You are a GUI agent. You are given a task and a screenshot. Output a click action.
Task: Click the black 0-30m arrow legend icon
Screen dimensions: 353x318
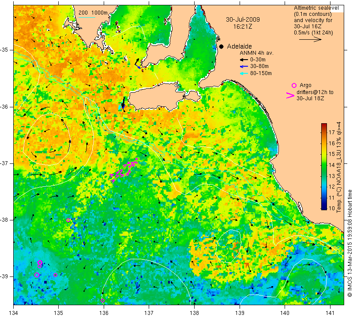pyautogui.click(x=244, y=60)
